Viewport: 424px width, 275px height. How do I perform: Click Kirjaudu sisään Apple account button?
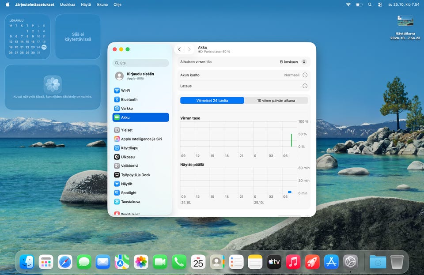click(x=140, y=76)
